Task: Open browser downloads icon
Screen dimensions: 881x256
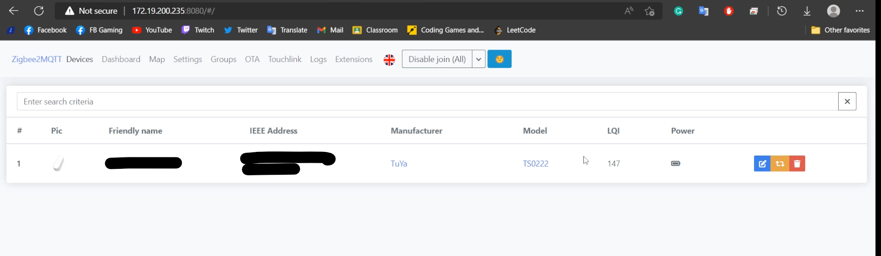Action: coord(807,11)
